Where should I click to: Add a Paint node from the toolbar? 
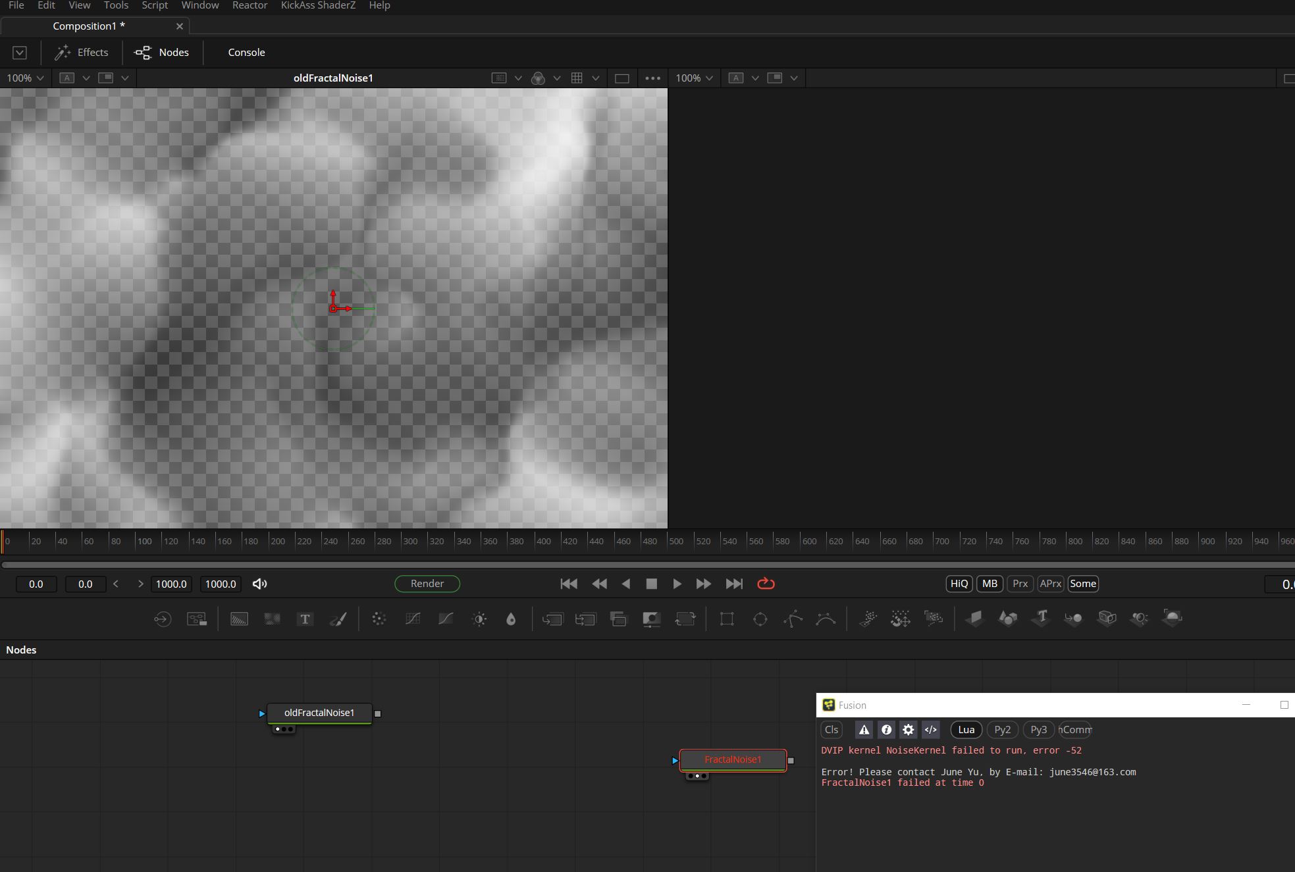(338, 619)
